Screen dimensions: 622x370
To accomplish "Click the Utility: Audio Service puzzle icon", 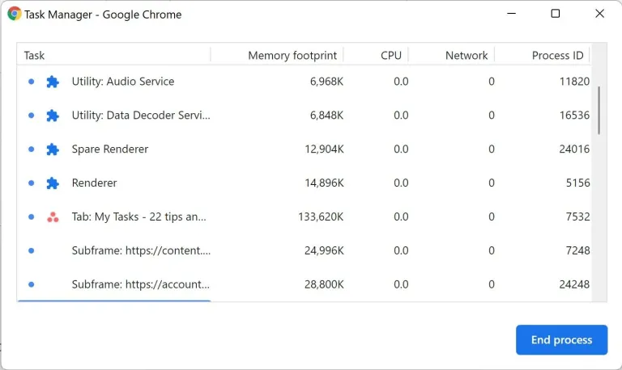I will [53, 82].
